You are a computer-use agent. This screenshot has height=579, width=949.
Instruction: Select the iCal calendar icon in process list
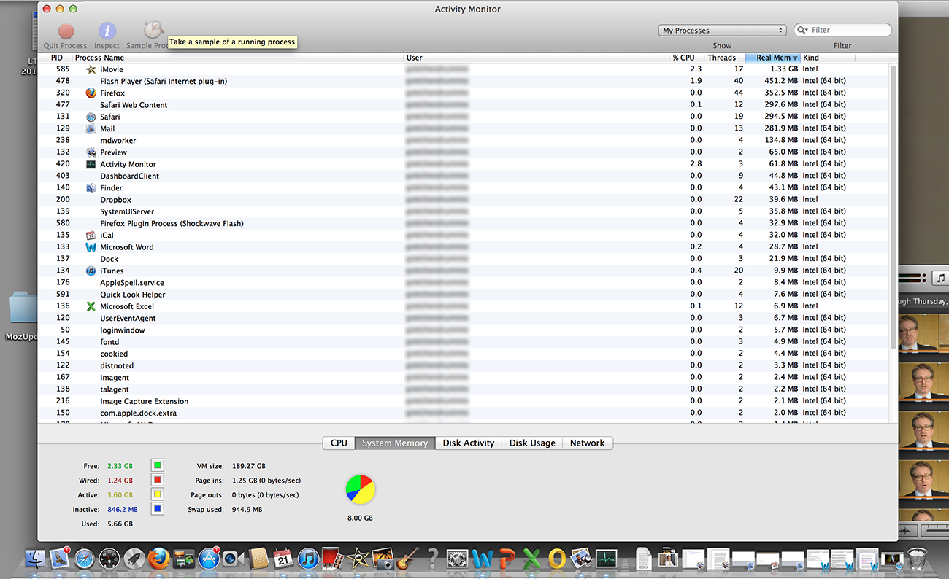(x=91, y=236)
